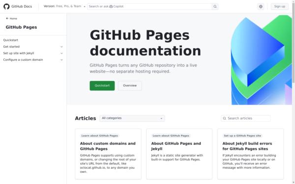Expand the Configure a custom domain chevron
Screen dimensions: 295x184
click(x=61, y=60)
